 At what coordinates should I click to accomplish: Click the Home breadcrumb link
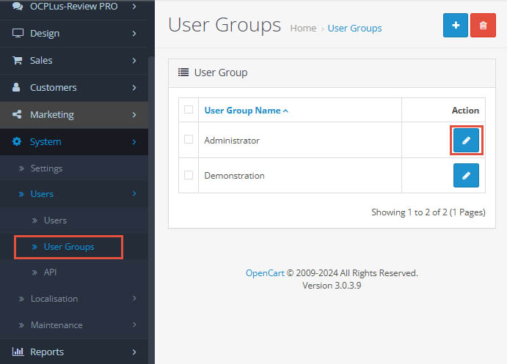303,29
